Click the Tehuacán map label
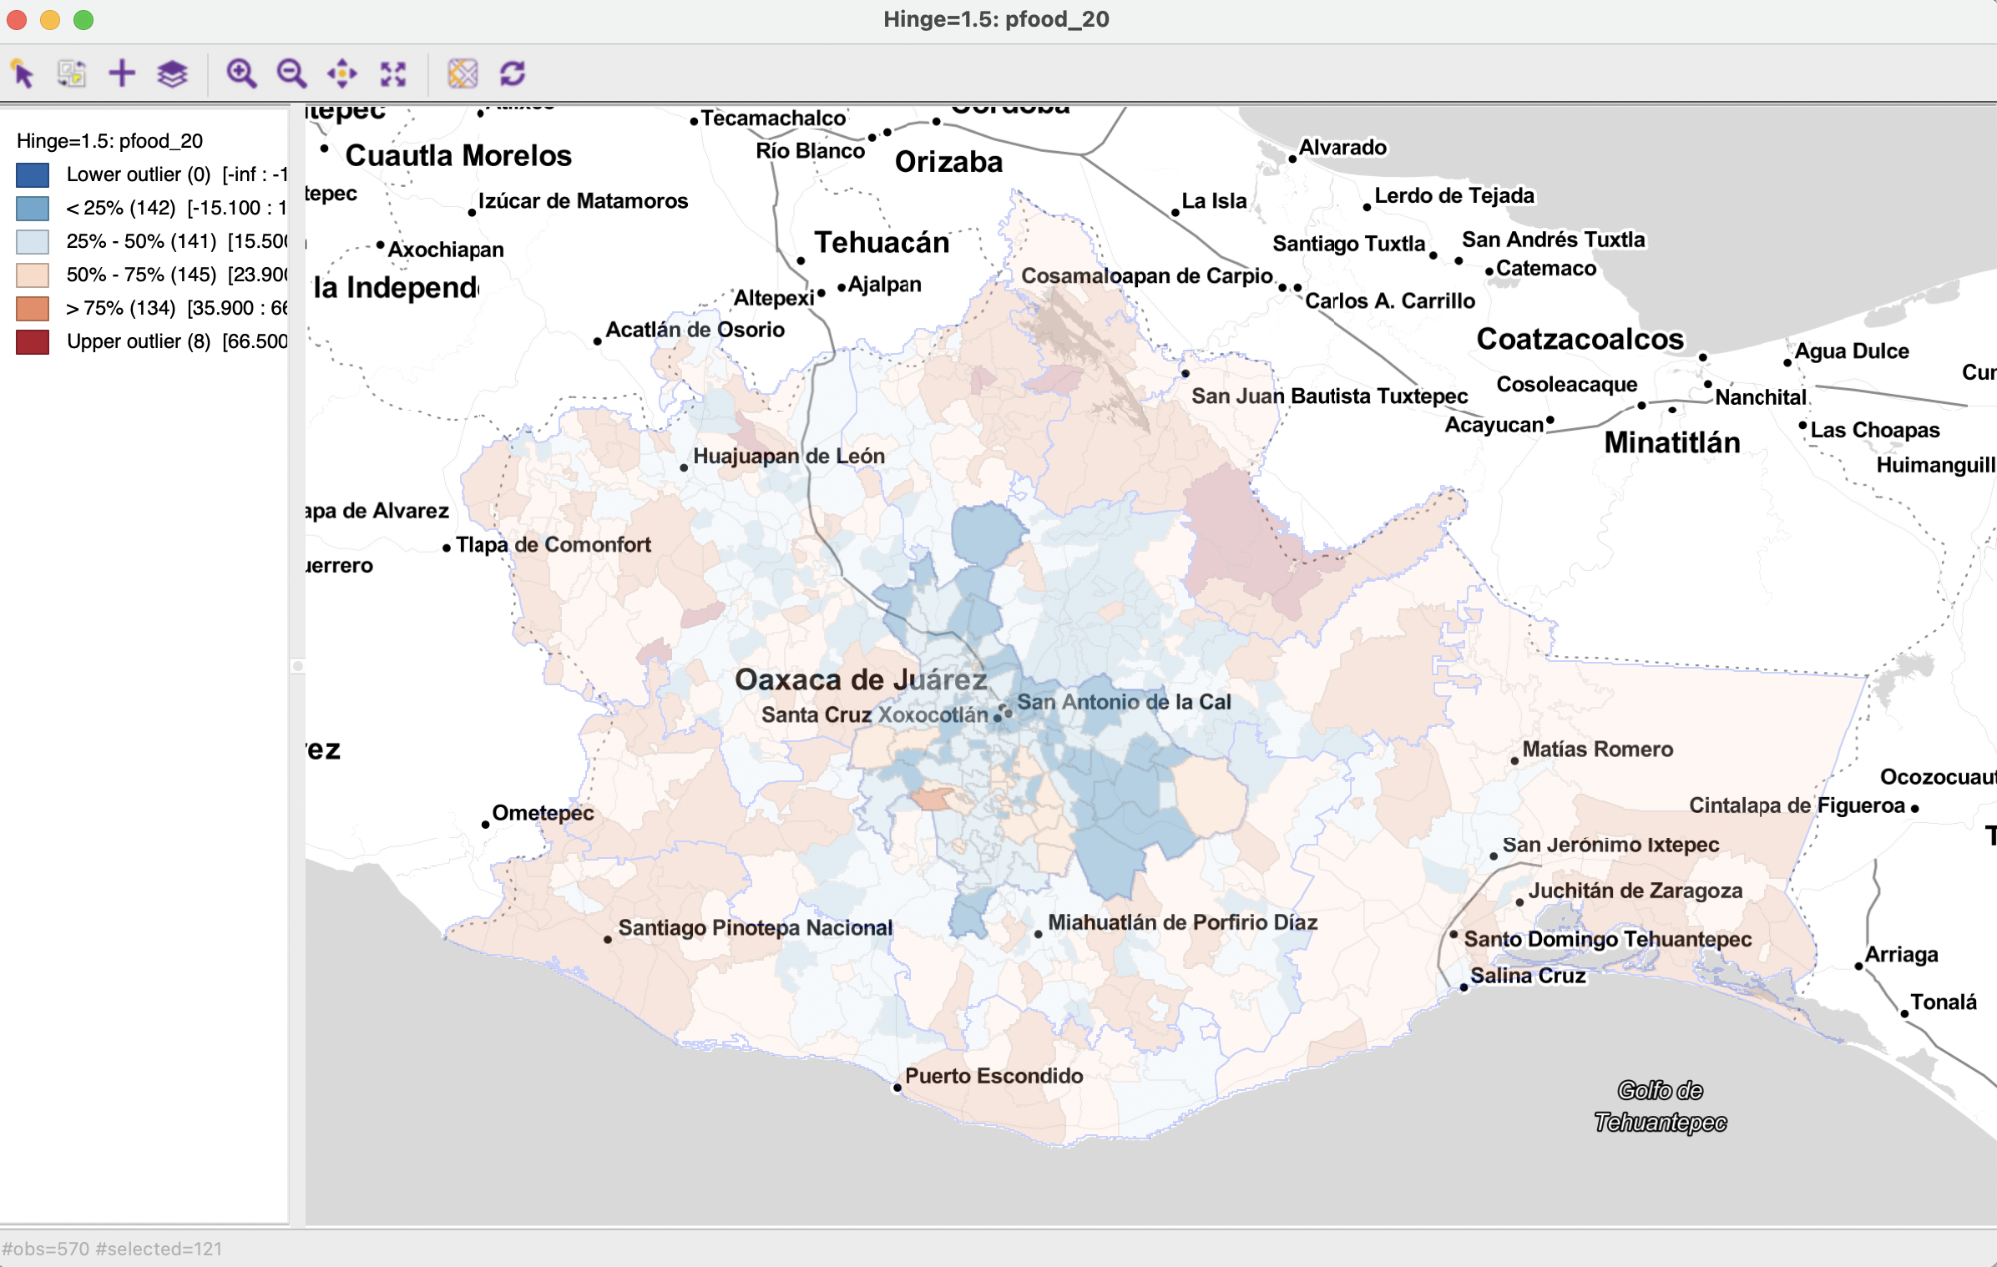 [x=882, y=242]
